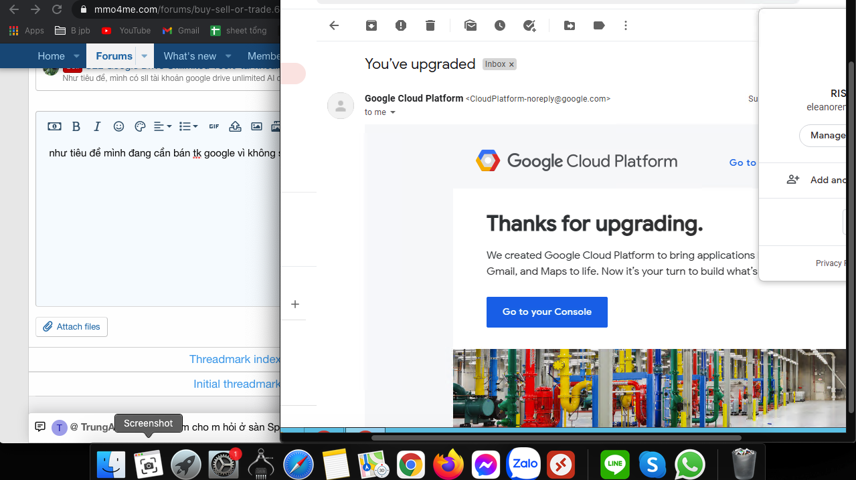Open the smilies emoji picker in editor
The width and height of the screenshot is (856, 480).
click(118, 126)
